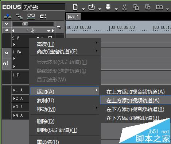Select 在上方添加视音频轨道(A)
The image size is (171, 144).
click(x=135, y=92)
